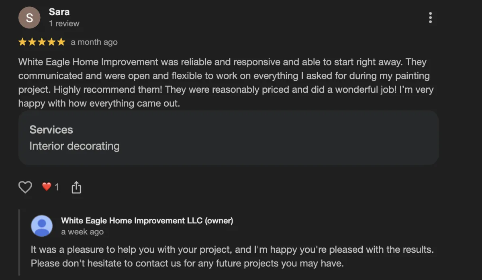This screenshot has height=280, width=482.
Task: Click the owner's reply message text
Action: coord(232,256)
